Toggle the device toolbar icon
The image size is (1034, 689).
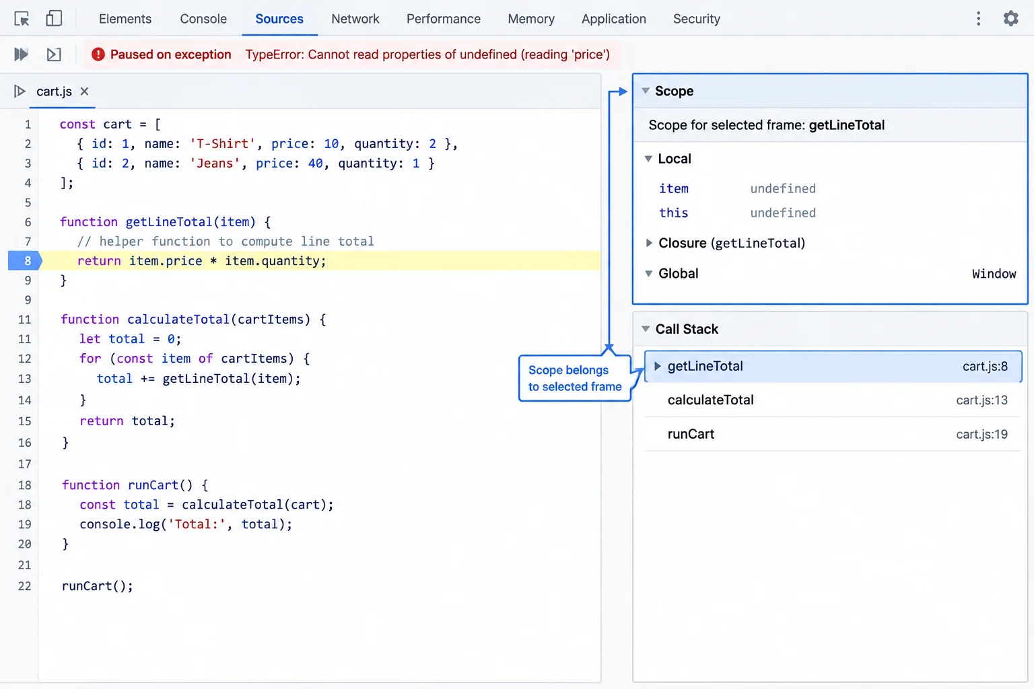coord(54,19)
